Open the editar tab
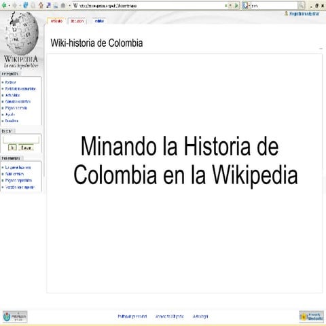 coord(99,21)
